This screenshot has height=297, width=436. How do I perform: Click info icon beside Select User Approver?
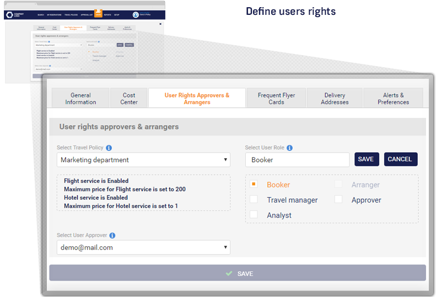click(x=112, y=235)
